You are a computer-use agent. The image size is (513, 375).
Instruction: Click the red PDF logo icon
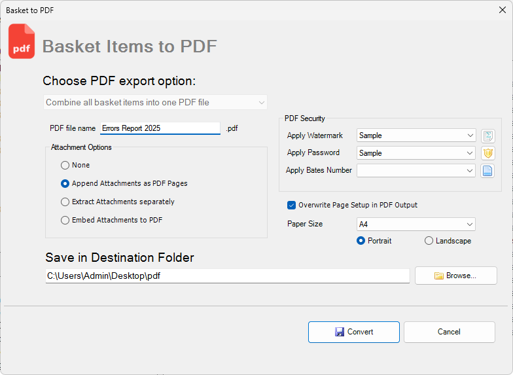pos(22,42)
